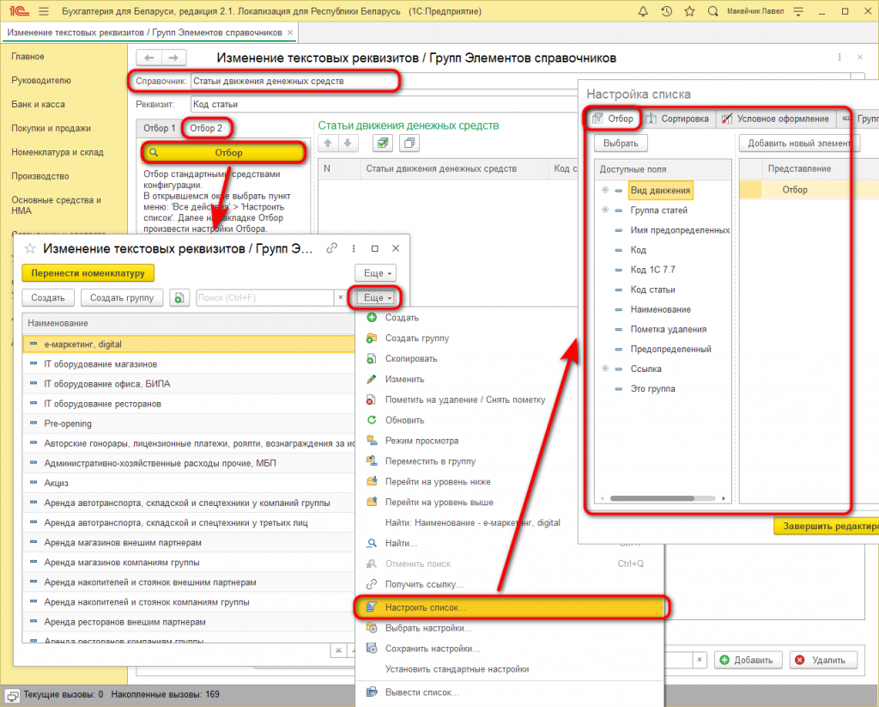Select the Pre-opening row
879x707 pixels.
188,424
